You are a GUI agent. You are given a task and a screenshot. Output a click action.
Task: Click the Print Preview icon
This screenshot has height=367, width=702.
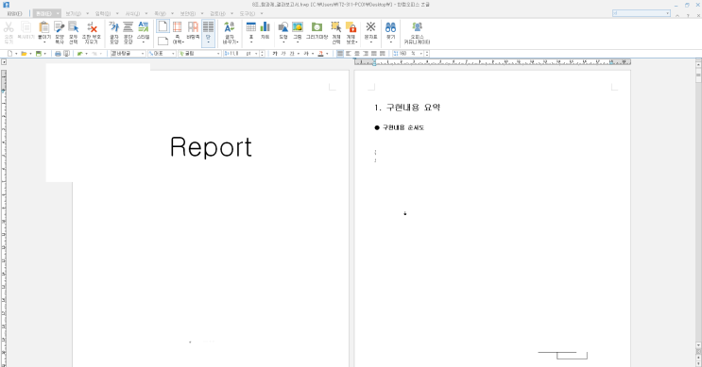66,54
